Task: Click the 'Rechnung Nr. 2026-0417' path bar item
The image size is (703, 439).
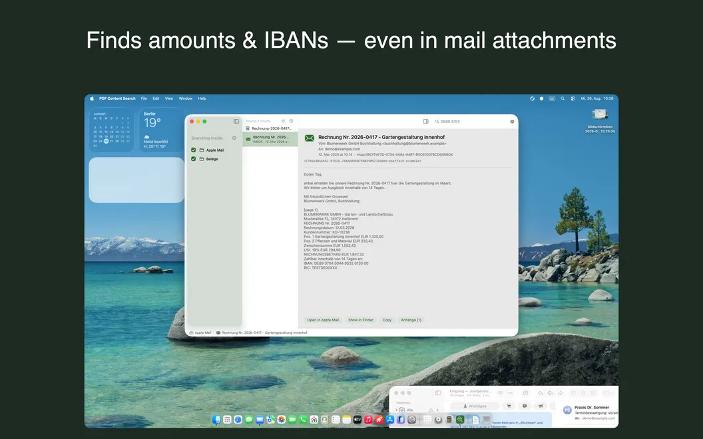Action: (x=262, y=333)
